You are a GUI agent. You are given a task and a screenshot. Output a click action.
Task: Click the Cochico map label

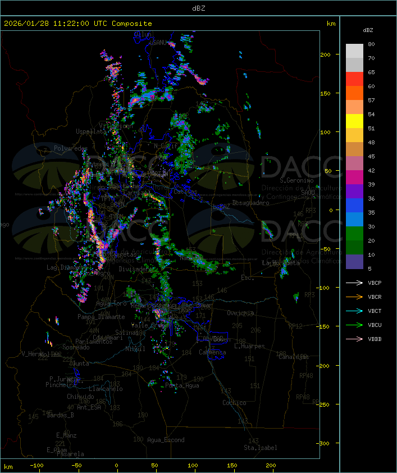[x=234, y=403]
